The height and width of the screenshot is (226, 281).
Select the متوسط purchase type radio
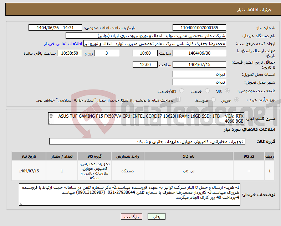[x=214, y=99]
